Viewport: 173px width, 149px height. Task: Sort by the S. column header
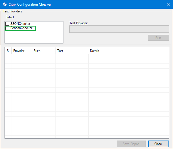(8, 51)
